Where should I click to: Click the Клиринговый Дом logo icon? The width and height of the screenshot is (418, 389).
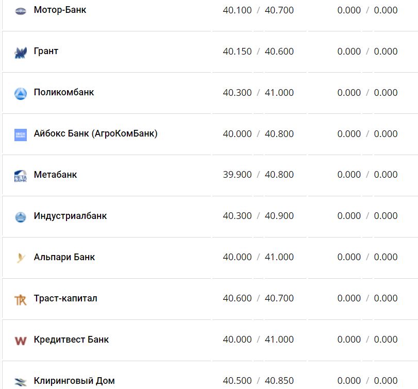(20, 382)
